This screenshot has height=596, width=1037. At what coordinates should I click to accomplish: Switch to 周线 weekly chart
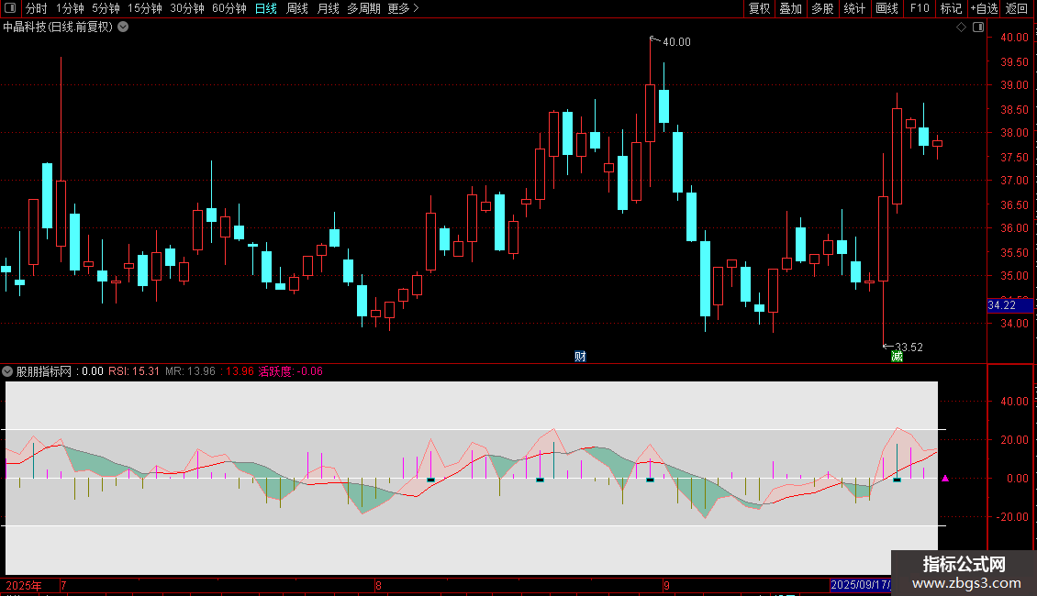point(297,8)
